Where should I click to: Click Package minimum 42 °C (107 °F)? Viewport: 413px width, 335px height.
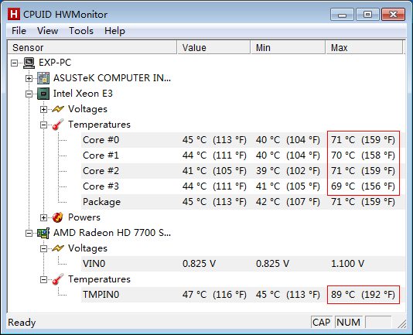pos(288,202)
